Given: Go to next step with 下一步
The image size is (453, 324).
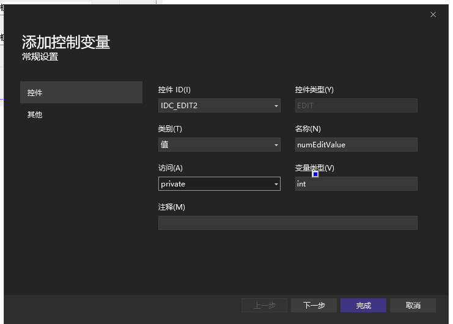Looking at the screenshot, I should point(314,306).
